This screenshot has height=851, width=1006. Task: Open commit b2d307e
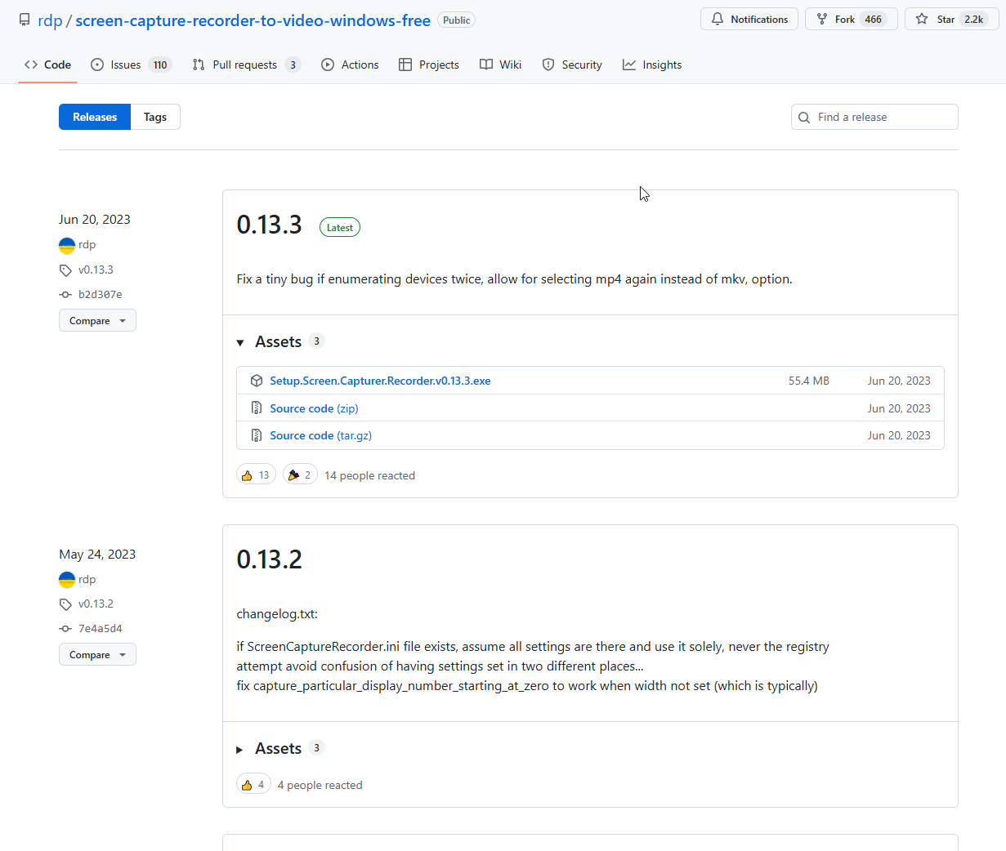[100, 294]
